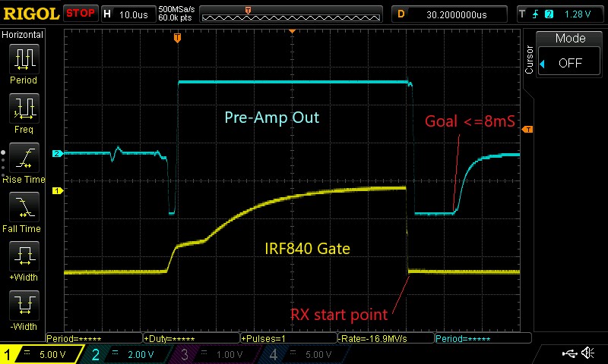Select the Rise Time measurement icon
This screenshot has height=364, width=608.
(24, 158)
